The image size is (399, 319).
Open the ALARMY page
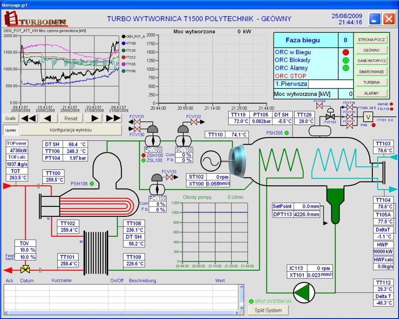(x=372, y=93)
